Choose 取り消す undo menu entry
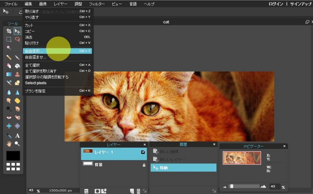This screenshot has width=313, height=194. pos(57,11)
